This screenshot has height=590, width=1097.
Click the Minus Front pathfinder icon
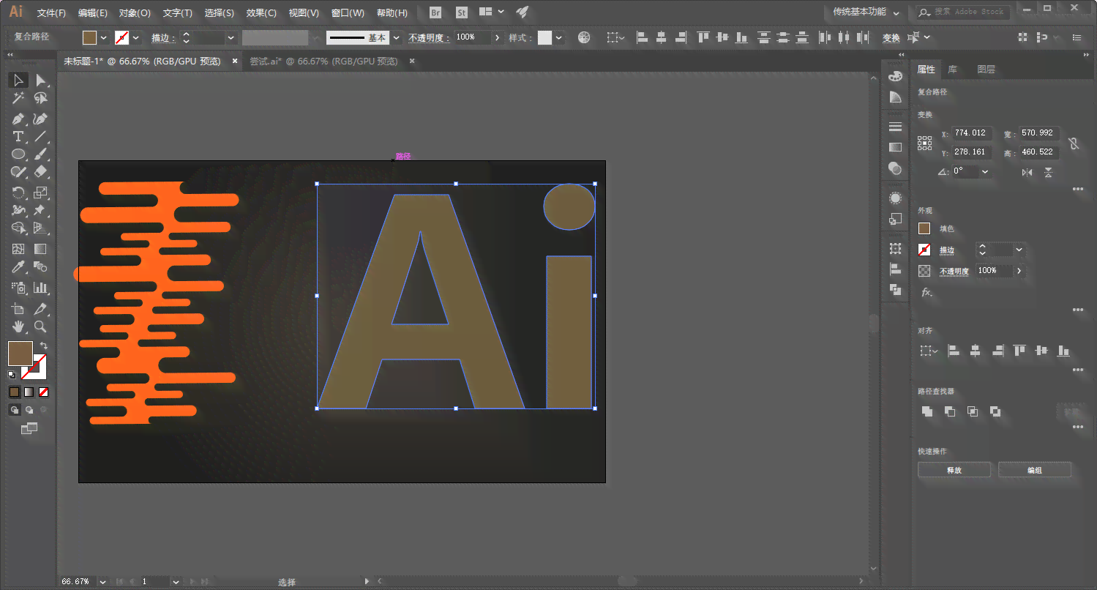[x=950, y=411]
